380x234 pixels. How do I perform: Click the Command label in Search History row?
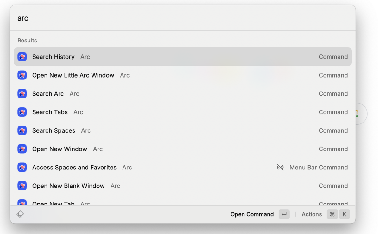[333, 57]
